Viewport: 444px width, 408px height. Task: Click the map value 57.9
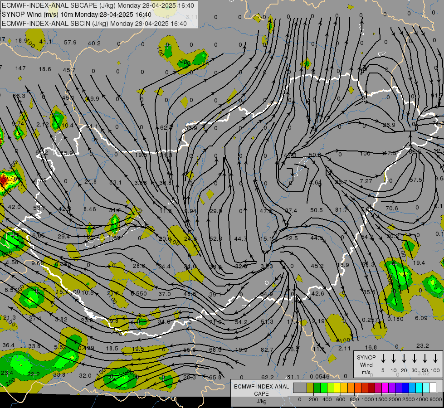[x=70, y=43]
